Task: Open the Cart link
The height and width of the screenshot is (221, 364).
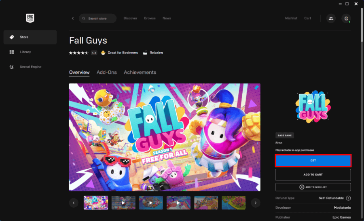Action: click(x=308, y=18)
